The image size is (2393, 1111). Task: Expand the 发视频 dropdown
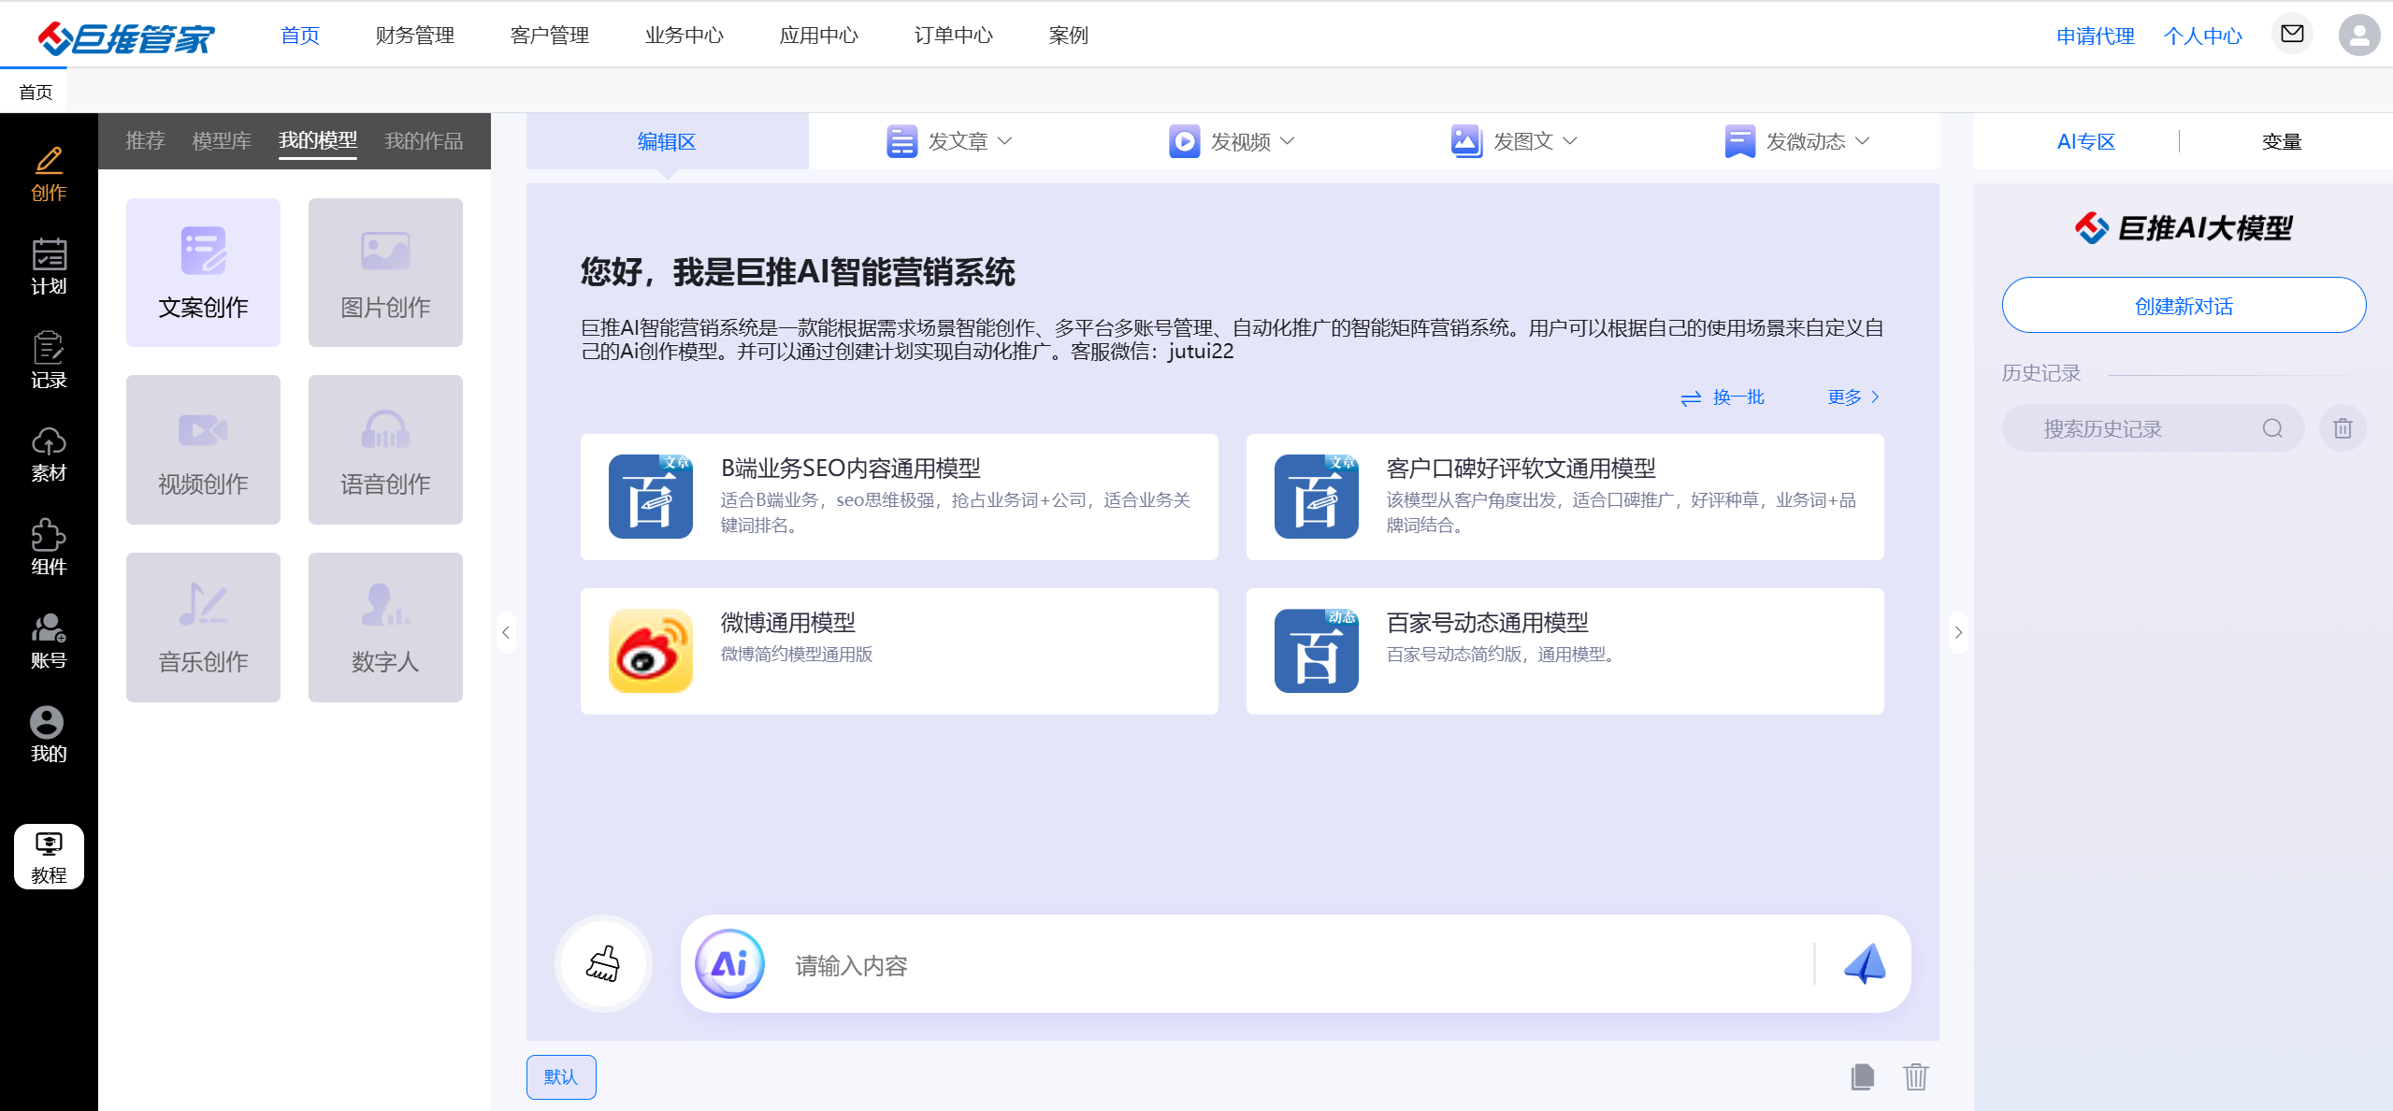pos(1232,141)
